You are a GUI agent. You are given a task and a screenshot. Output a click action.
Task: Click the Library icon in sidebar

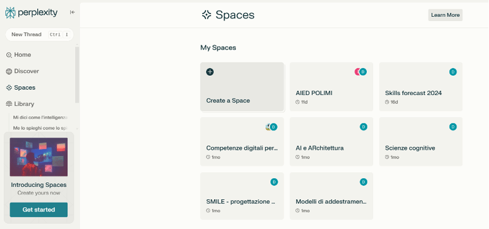tap(9, 104)
